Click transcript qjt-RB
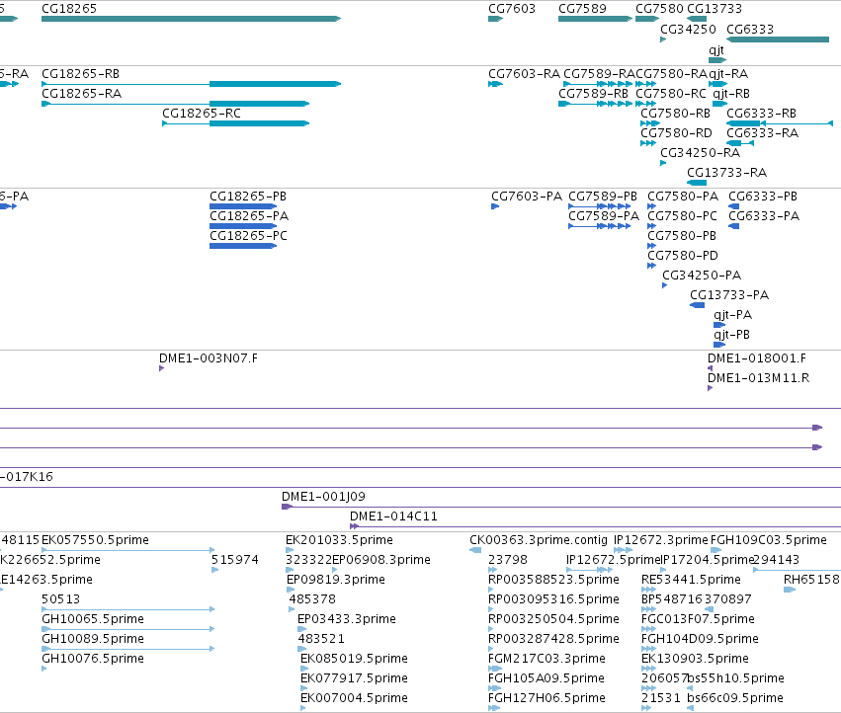The height and width of the screenshot is (713, 841). click(x=731, y=95)
